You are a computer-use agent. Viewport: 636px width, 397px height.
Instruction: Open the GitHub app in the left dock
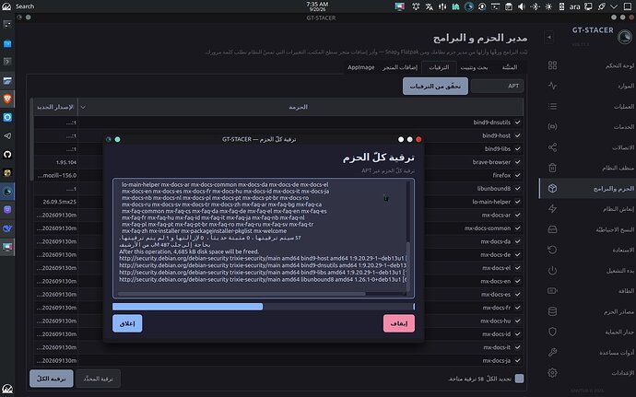(x=7, y=155)
